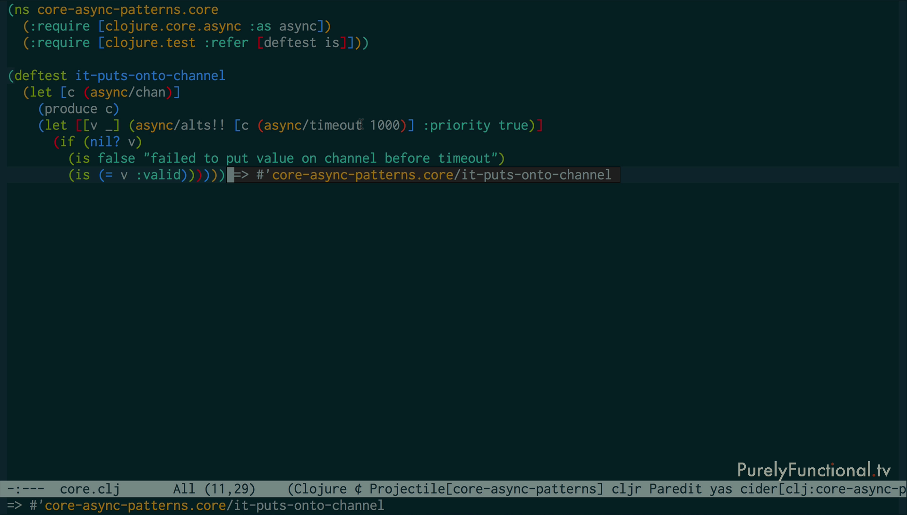Click the echo area result at the bottom

click(196, 506)
